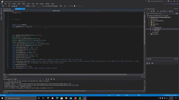Click Solution Explorer search magnifier icon
Viewport: 179px width, 100px height.
pyautogui.click(x=176, y=14)
